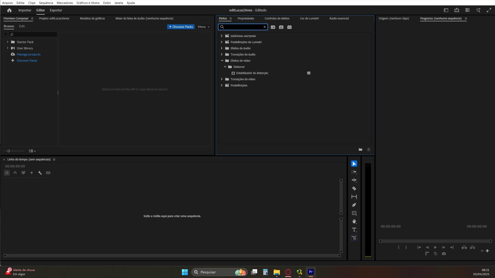Switch to Cor de Lumetri tab
Image resolution: width=495 pixels, height=278 pixels.
tap(309, 18)
